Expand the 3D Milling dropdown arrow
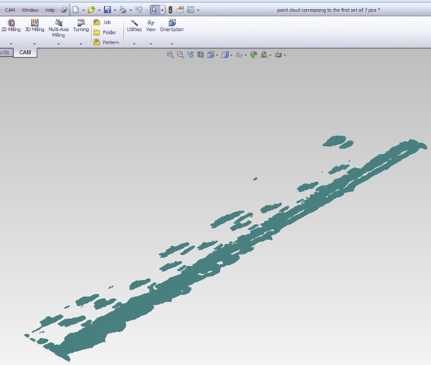431x365 pixels. pos(34,43)
